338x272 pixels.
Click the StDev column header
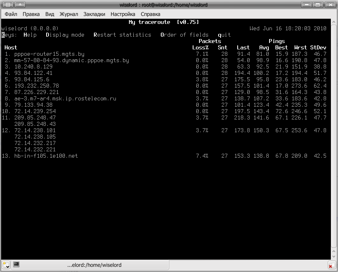[x=318, y=48]
